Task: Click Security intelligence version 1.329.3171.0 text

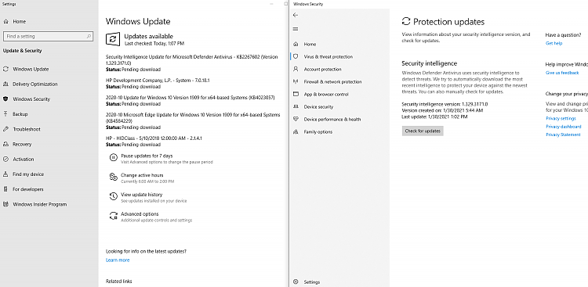Action: tap(445, 104)
